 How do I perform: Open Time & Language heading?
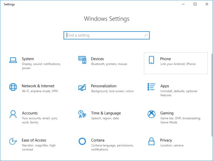coord(106,113)
